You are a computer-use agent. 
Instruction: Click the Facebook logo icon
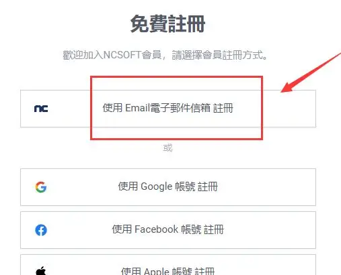(41, 230)
